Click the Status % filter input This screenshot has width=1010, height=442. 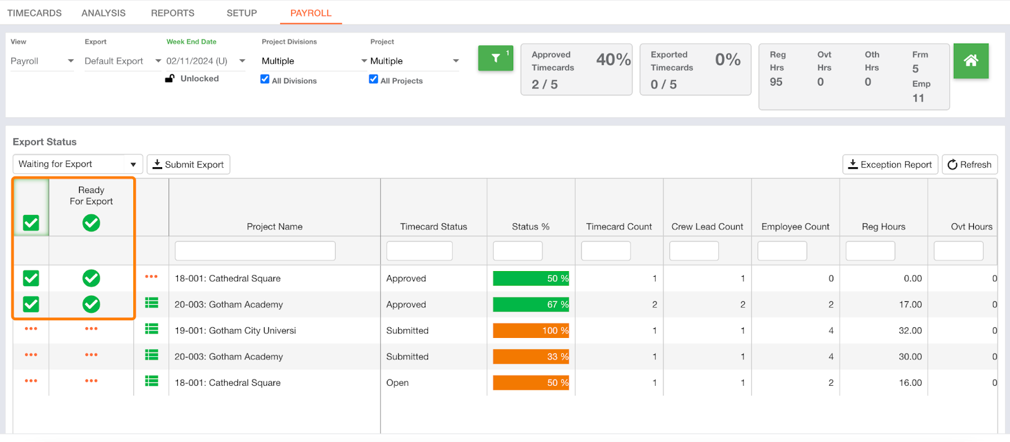(x=518, y=250)
